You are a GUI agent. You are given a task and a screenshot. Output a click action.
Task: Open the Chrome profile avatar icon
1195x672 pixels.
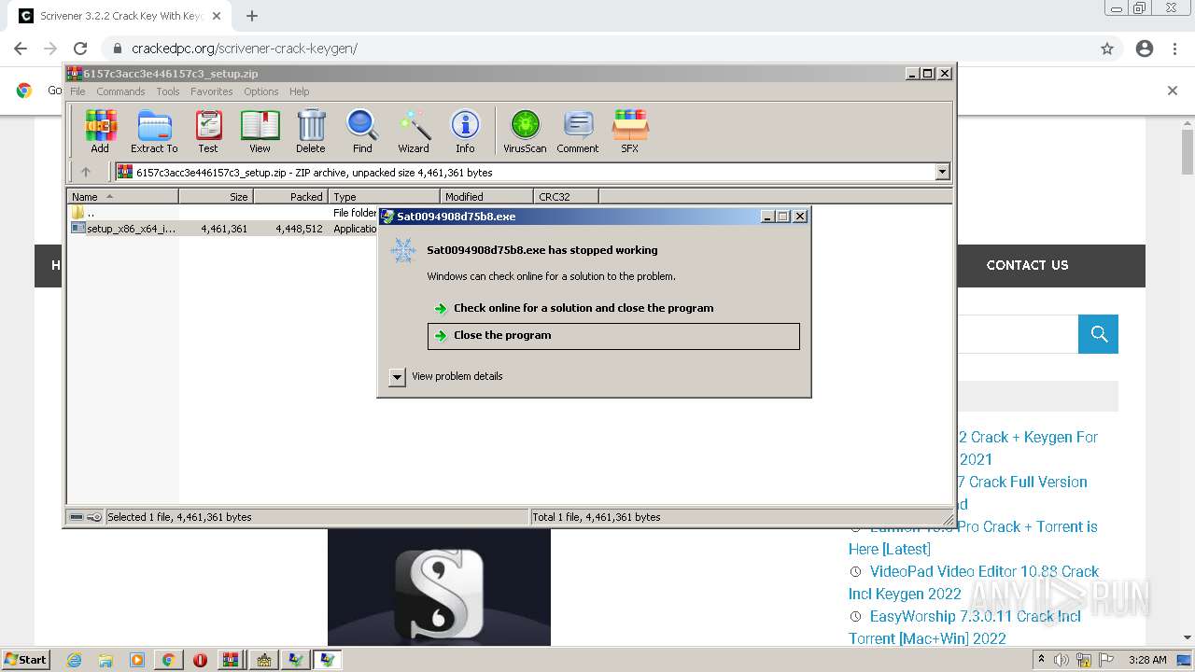(x=1145, y=49)
